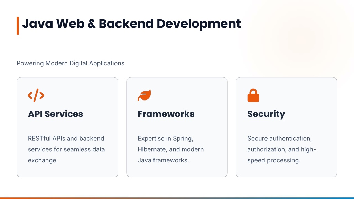The height and width of the screenshot is (199, 354).
Task: Click "Java frameworks." in the Frameworks description
Action: 163,161
